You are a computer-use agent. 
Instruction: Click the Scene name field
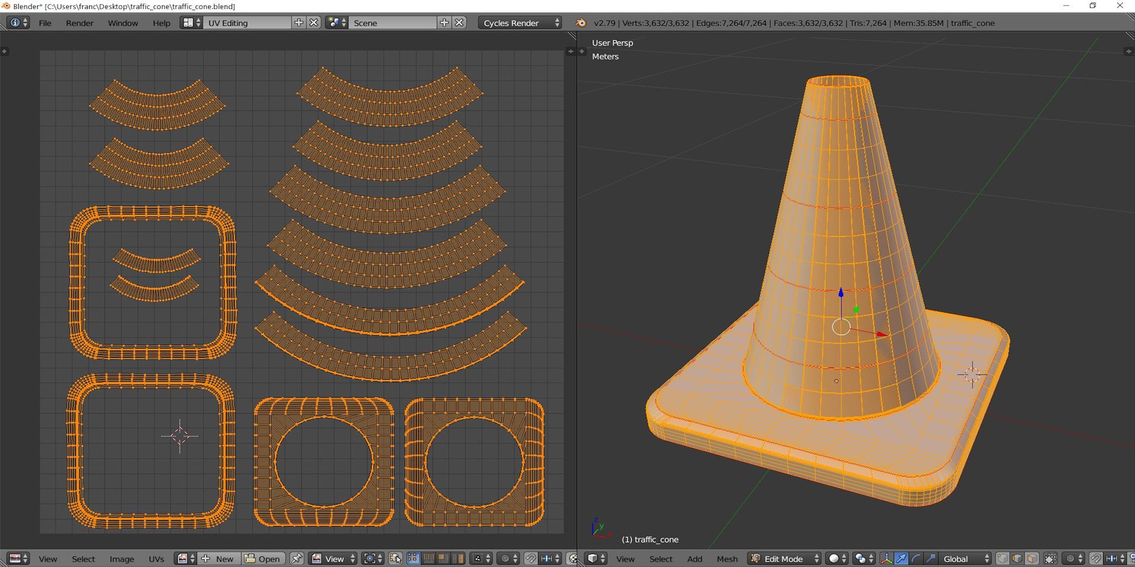(x=393, y=22)
